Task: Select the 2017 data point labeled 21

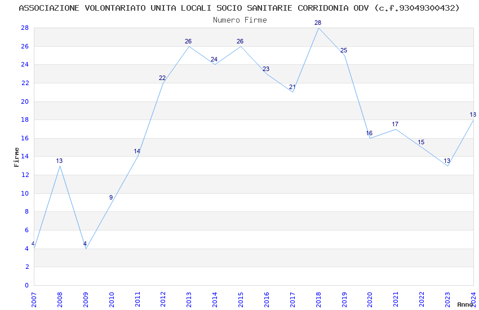Action: pyautogui.click(x=292, y=87)
